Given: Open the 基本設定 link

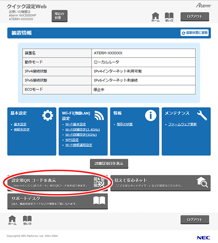Looking at the screenshot, I should point(20,124).
